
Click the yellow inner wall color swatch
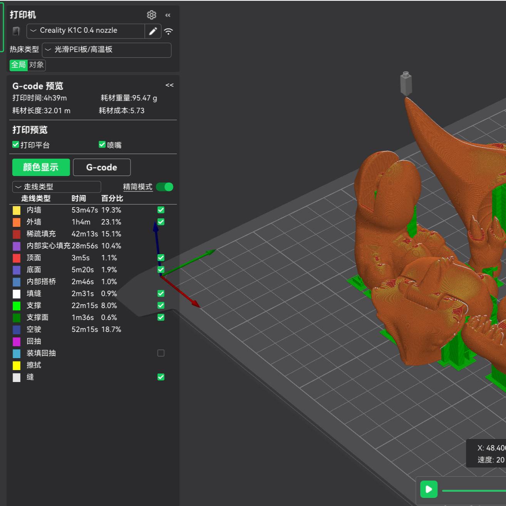17,210
